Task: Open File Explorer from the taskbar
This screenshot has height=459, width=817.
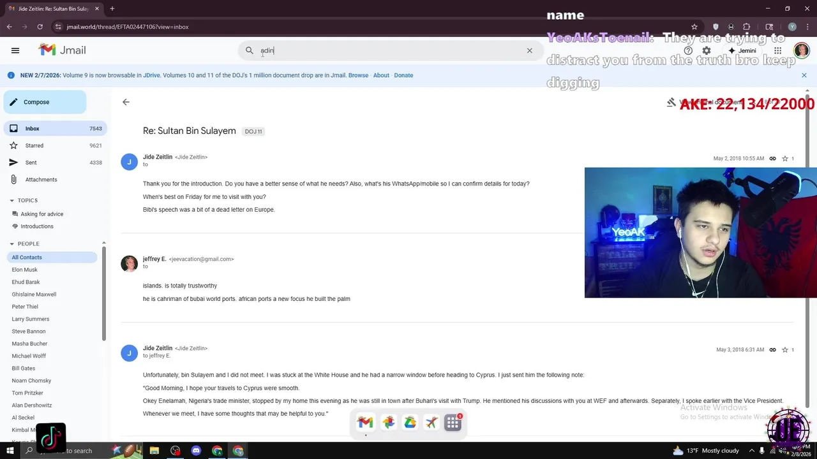Action: [154, 451]
